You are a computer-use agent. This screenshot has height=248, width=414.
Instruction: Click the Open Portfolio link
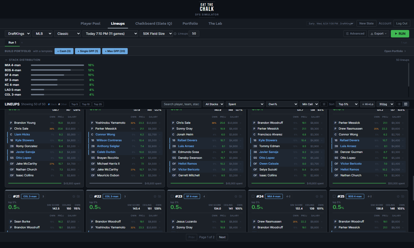tap(395, 51)
